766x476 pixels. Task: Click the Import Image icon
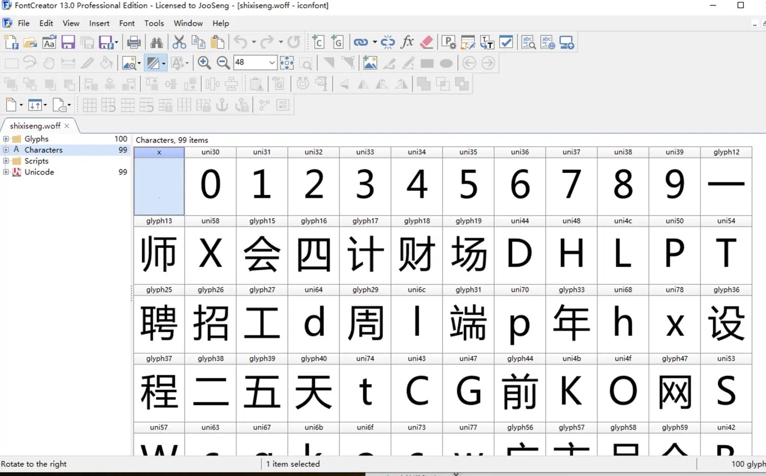(x=370, y=63)
